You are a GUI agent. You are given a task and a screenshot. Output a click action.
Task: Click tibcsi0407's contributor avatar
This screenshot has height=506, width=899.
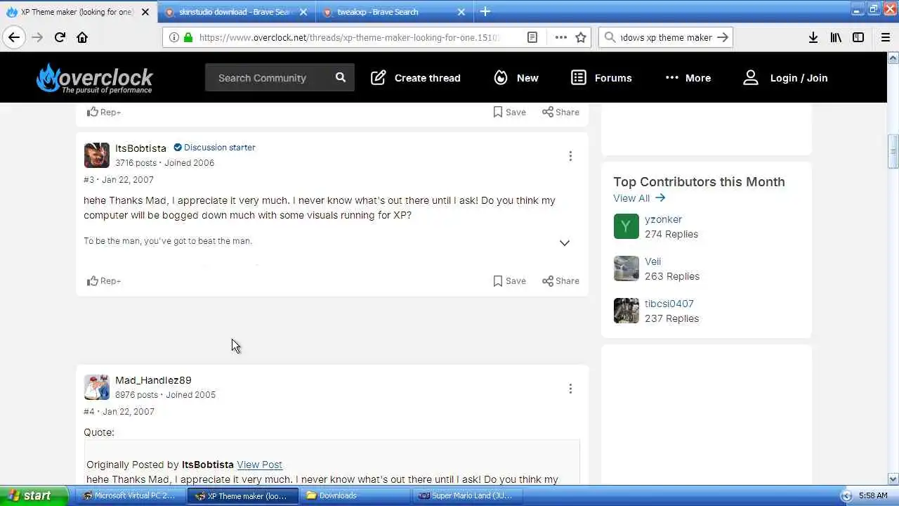coord(626,311)
